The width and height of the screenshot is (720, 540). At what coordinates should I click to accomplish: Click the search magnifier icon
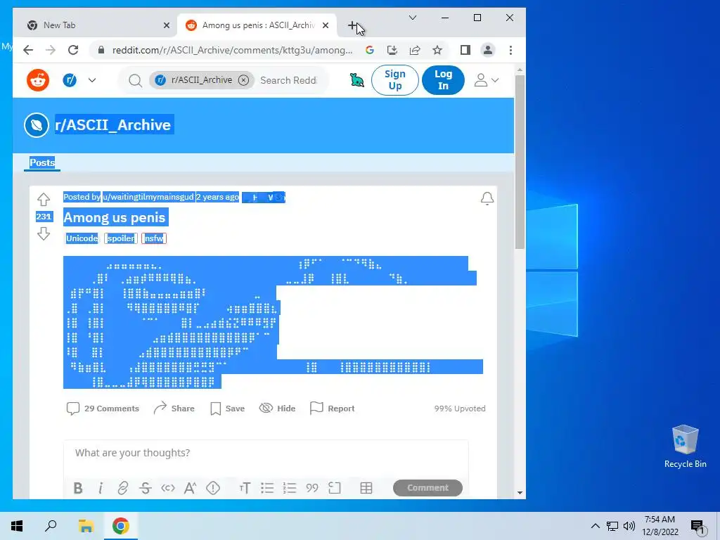coord(135,81)
